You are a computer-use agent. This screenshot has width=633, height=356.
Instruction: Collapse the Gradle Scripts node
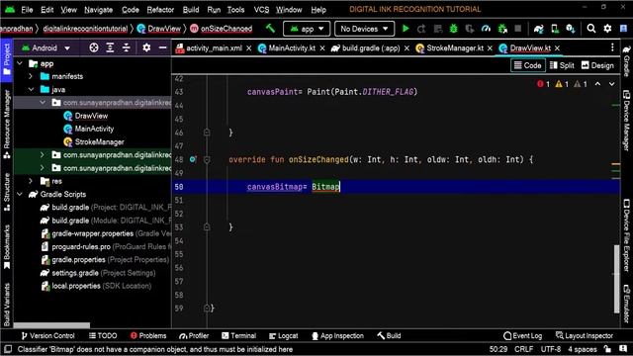coord(20,194)
